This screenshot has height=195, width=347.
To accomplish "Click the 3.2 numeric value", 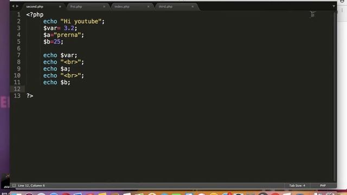I will [69, 28].
